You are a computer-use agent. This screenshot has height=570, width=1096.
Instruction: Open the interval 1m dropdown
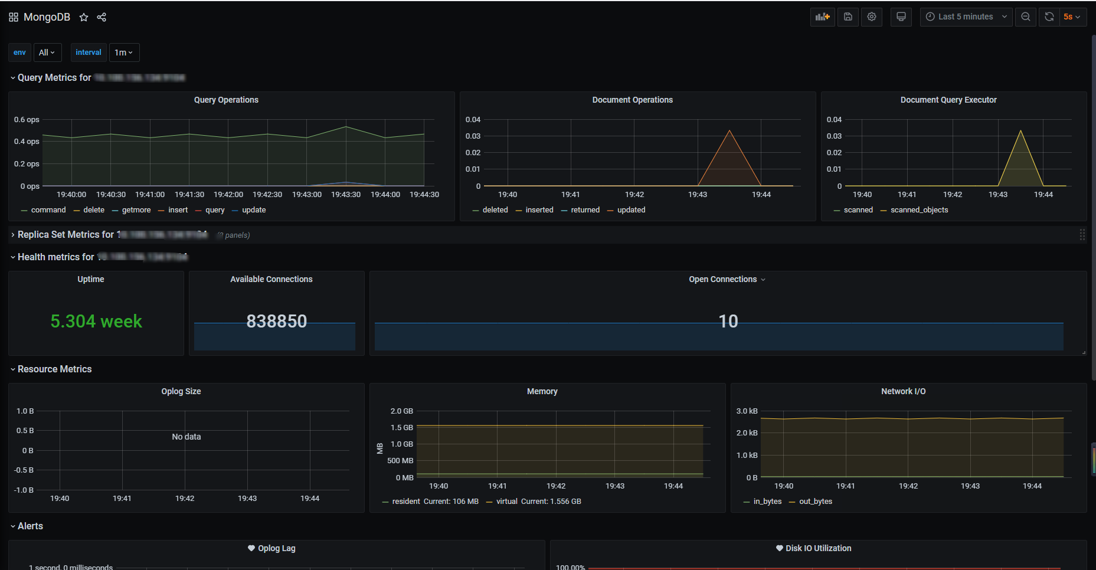click(124, 53)
